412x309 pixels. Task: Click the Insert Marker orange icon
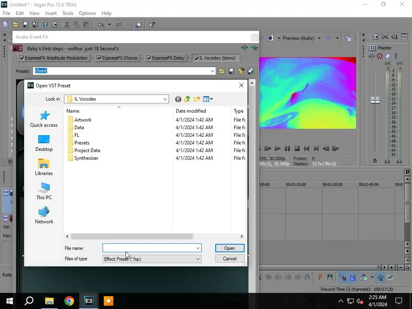320,277
